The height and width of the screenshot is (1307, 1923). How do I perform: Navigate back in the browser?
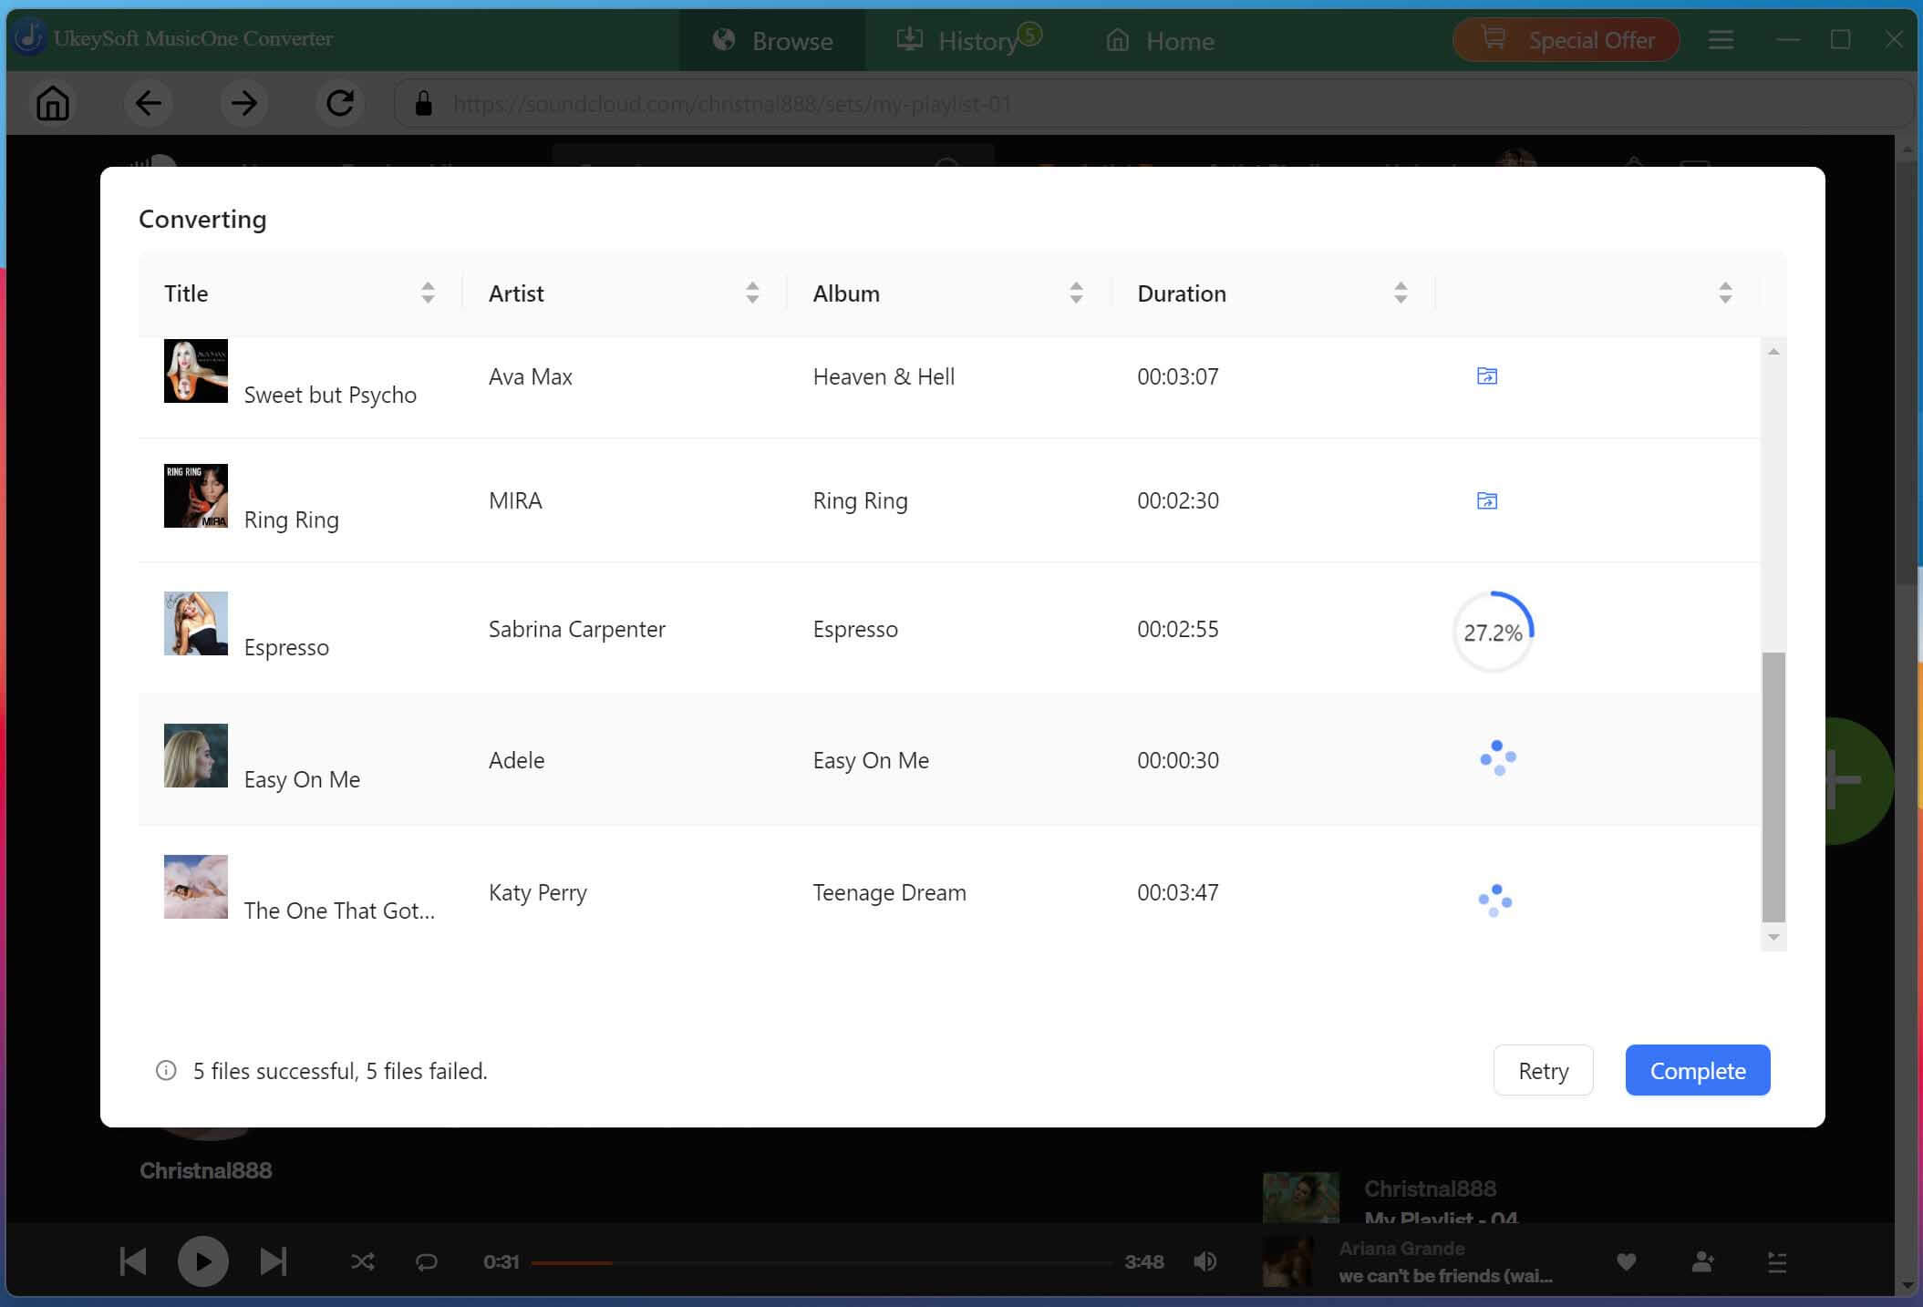pyautogui.click(x=149, y=103)
